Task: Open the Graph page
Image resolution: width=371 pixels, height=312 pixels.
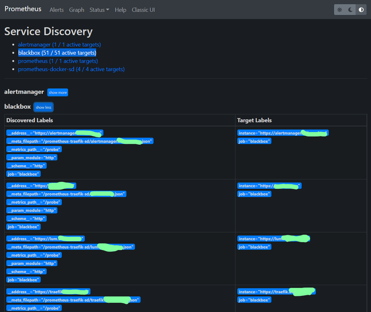Action: (x=77, y=10)
